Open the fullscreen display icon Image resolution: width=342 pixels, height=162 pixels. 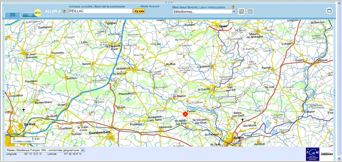click(x=329, y=11)
